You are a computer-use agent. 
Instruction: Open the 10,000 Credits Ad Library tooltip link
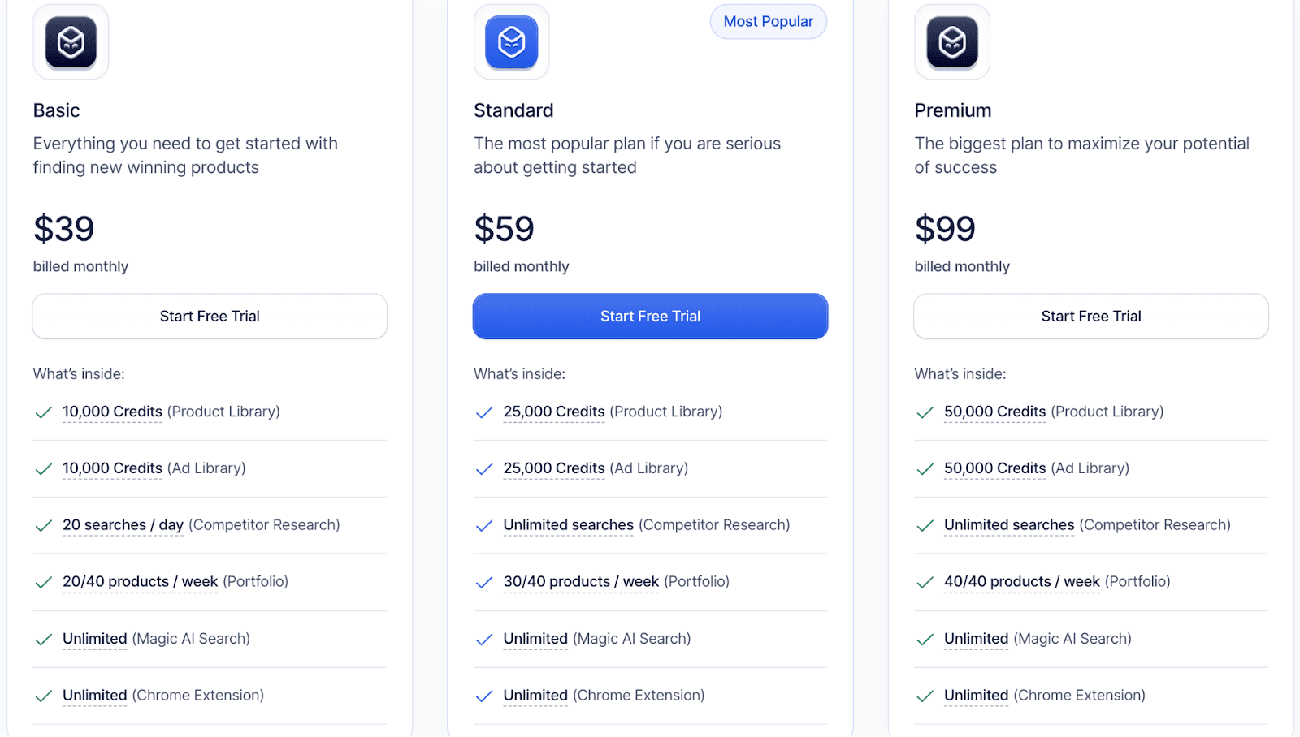(112, 468)
